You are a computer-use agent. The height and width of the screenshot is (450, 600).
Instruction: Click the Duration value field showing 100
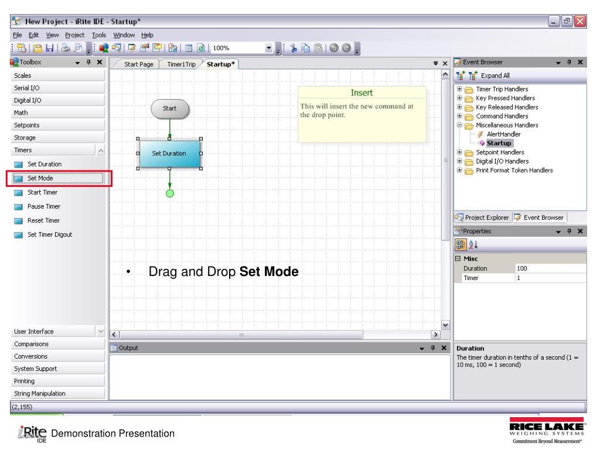(x=550, y=268)
